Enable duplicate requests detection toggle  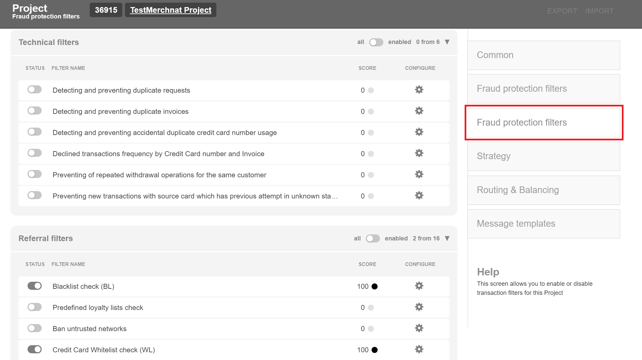pyautogui.click(x=35, y=90)
